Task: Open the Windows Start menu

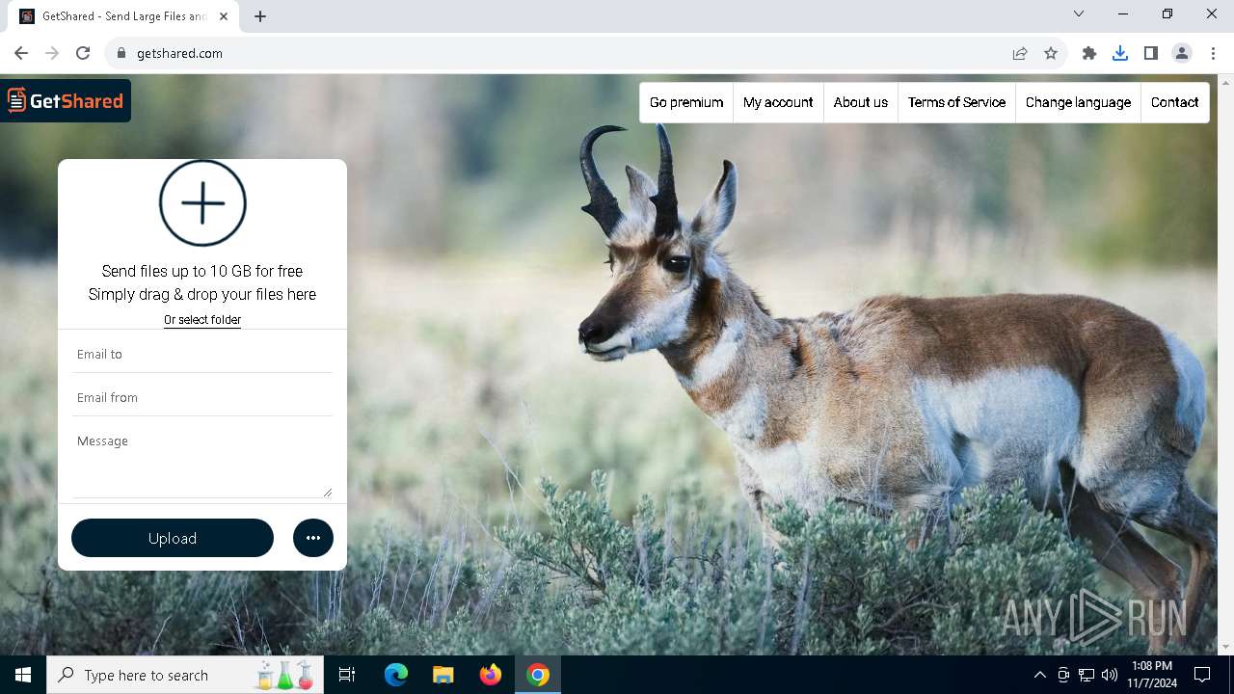Action: pyautogui.click(x=23, y=675)
